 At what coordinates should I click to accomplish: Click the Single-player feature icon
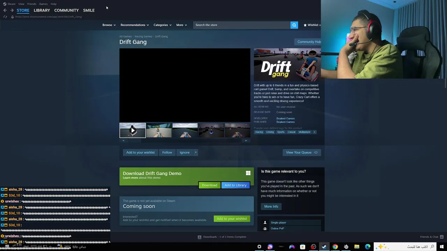coord(265,222)
